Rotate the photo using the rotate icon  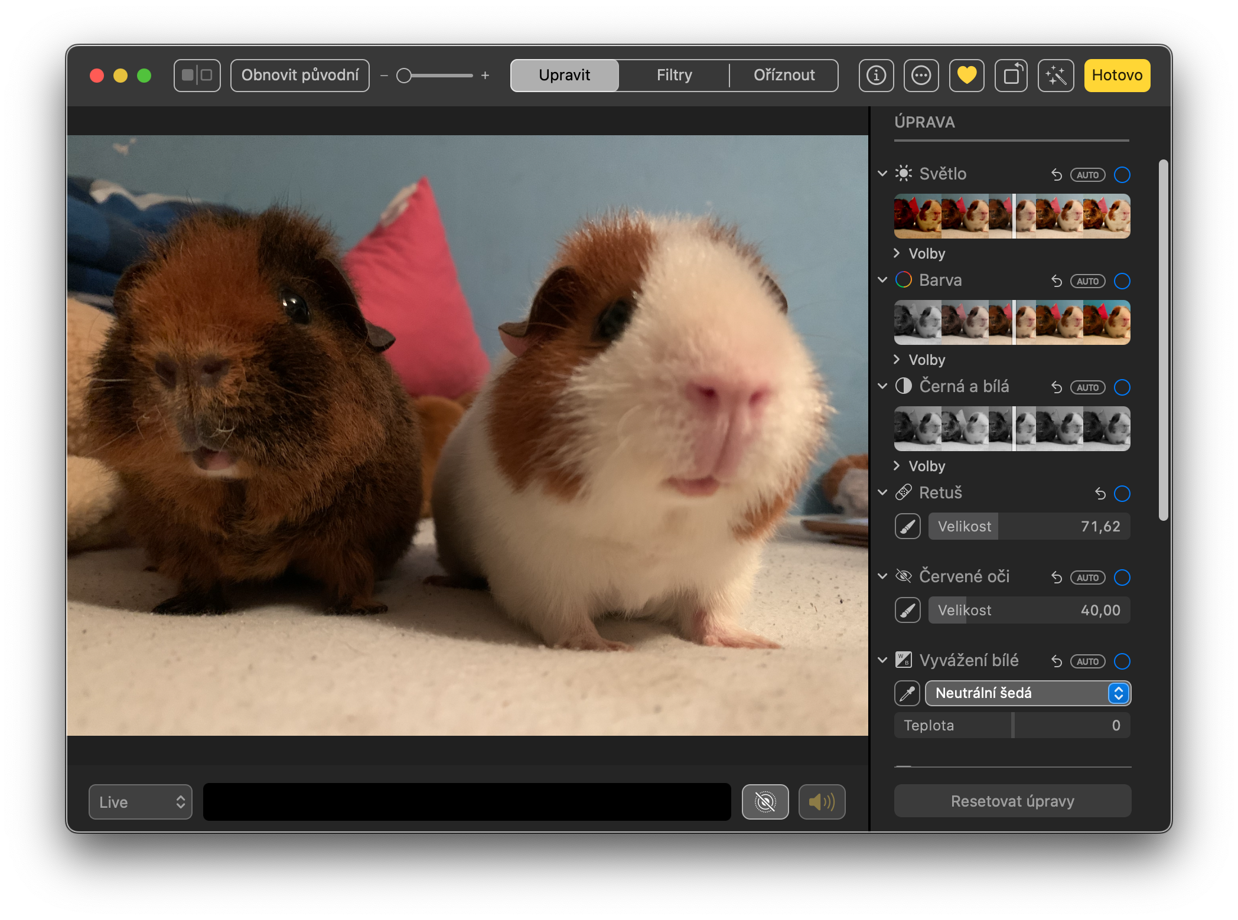[x=1011, y=76]
